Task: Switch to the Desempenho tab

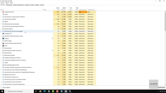Action: pos(9,5)
